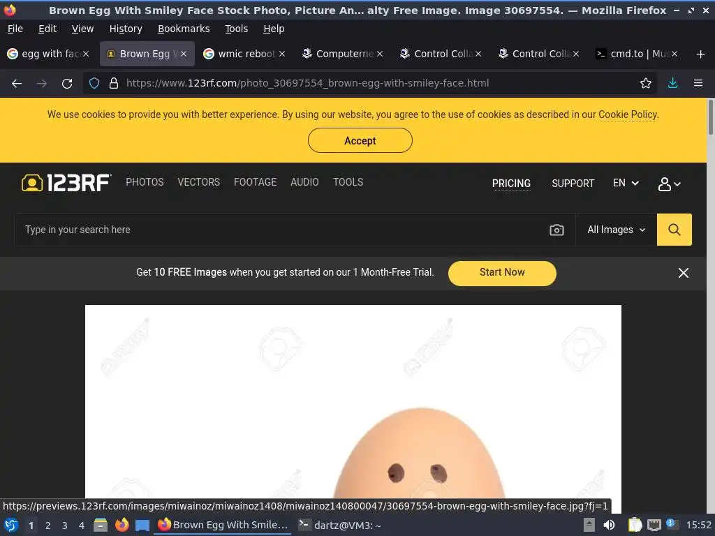Open the Bookmarks menu

pos(184,29)
